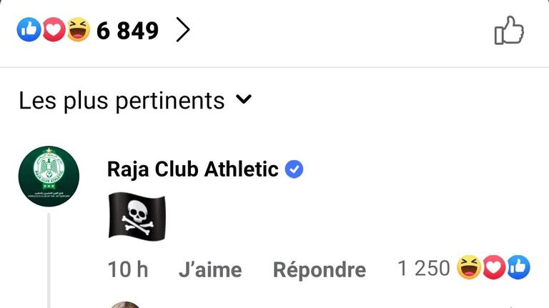Click the Haha reaction on the comment
549x308 pixels.
[x=469, y=267]
